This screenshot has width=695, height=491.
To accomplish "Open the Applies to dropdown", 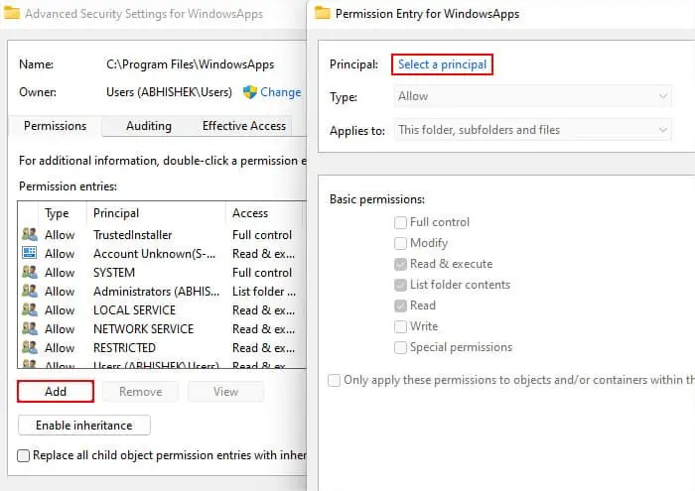I will point(533,130).
